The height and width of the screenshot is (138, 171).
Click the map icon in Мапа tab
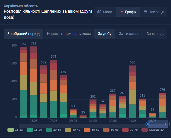99,12
